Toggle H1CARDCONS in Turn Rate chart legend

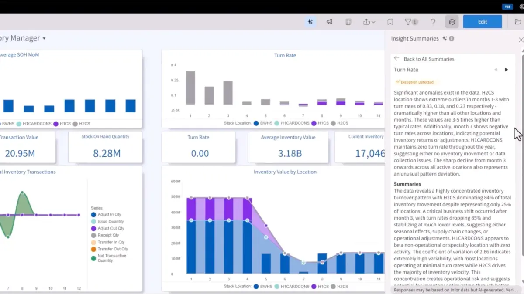[x=292, y=123]
